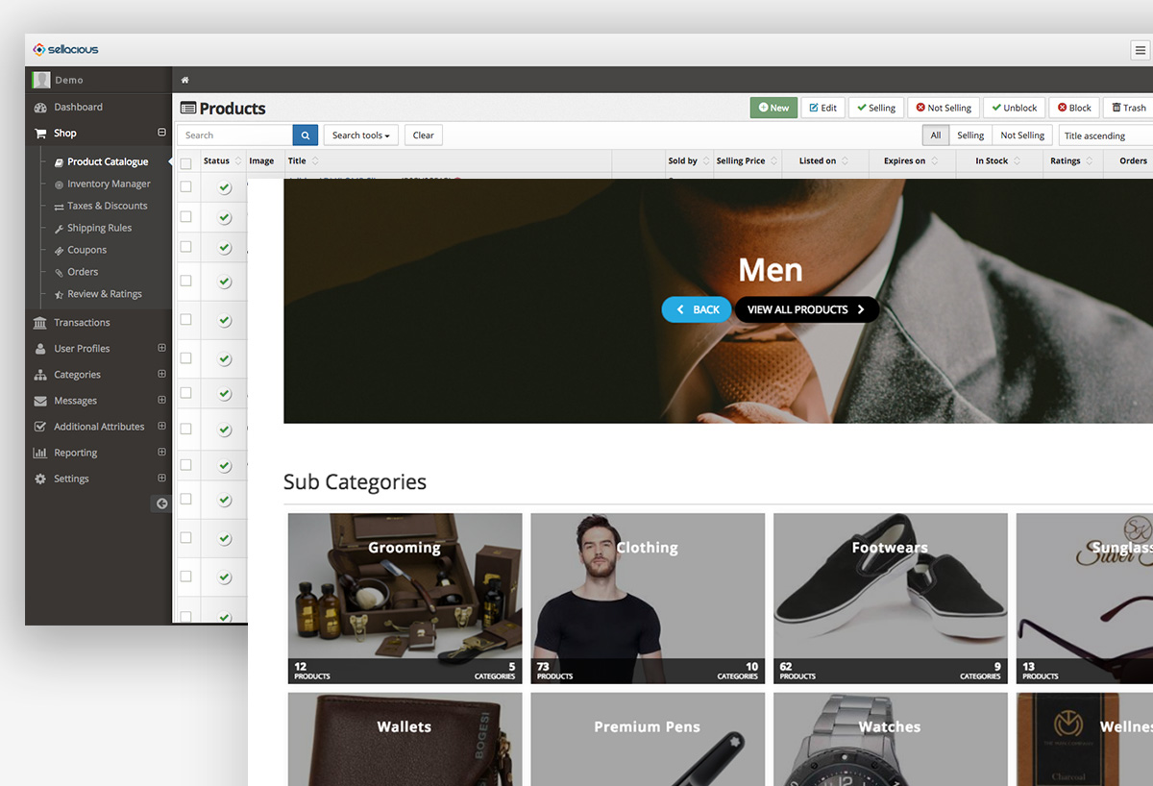Select Product Catalogue in the Shop menu

tap(108, 161)
